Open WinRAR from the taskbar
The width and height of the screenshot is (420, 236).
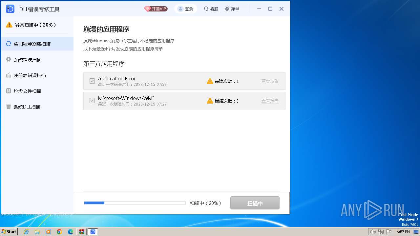click(81, 232)
